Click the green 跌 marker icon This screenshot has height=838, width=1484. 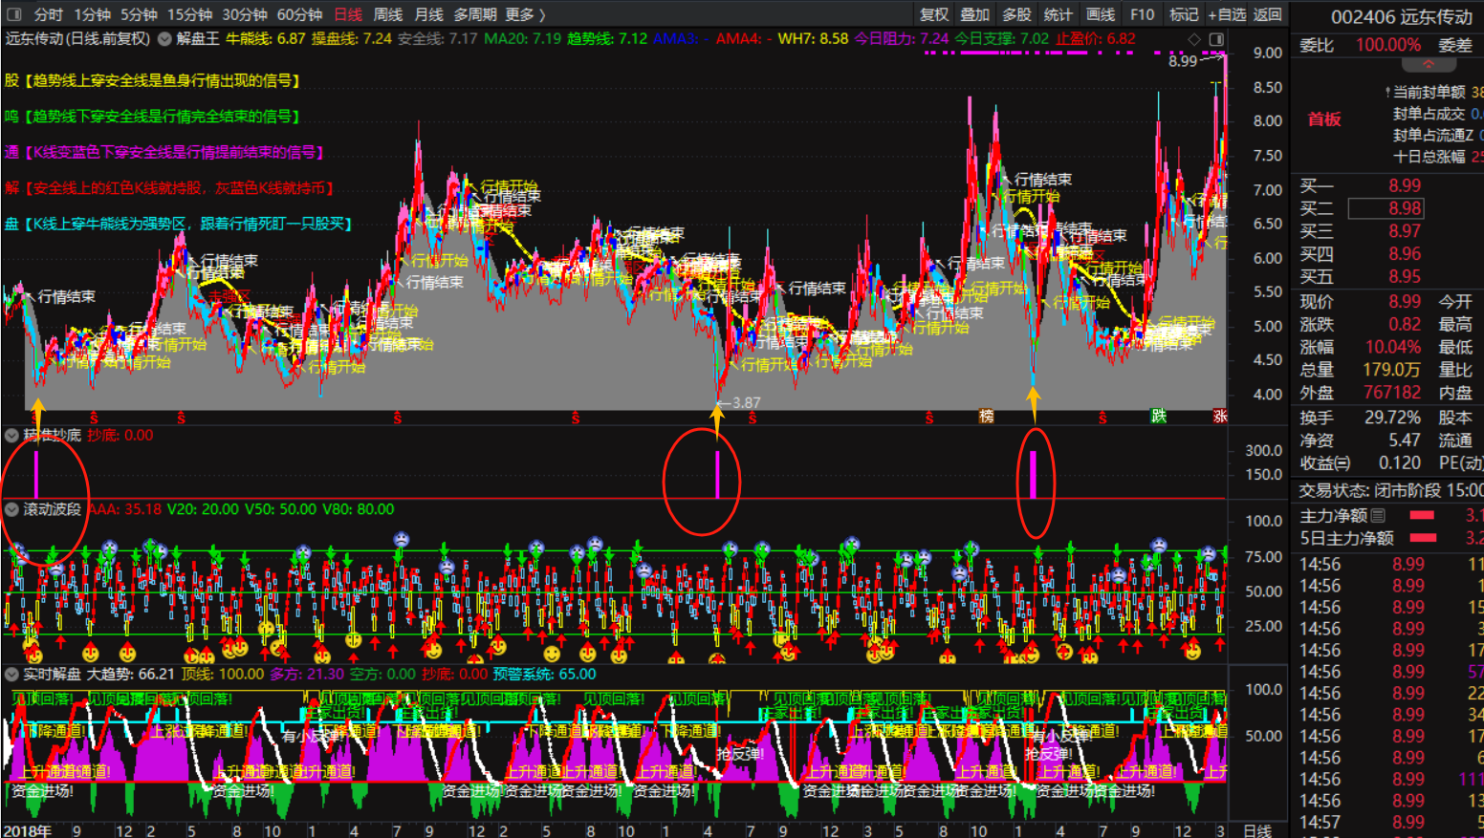[x=1158, y=417]
